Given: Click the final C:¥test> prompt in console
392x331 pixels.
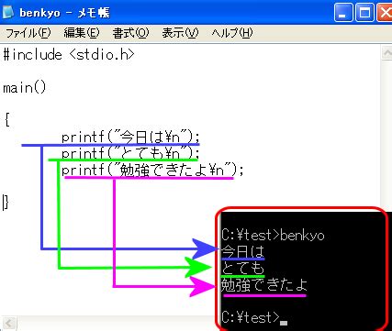Looking at the screenshot, I should (x=251, y=317).
